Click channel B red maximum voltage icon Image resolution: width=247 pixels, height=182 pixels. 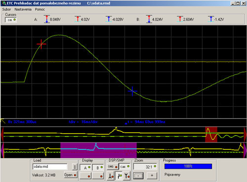[180, 19]
